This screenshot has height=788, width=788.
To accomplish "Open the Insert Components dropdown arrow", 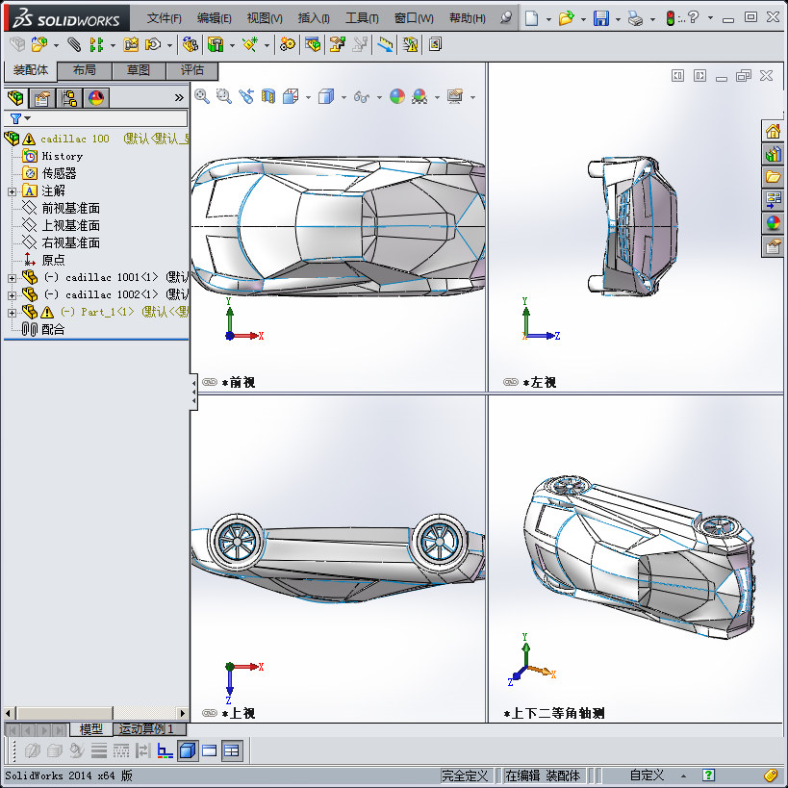I will (56, 46).
